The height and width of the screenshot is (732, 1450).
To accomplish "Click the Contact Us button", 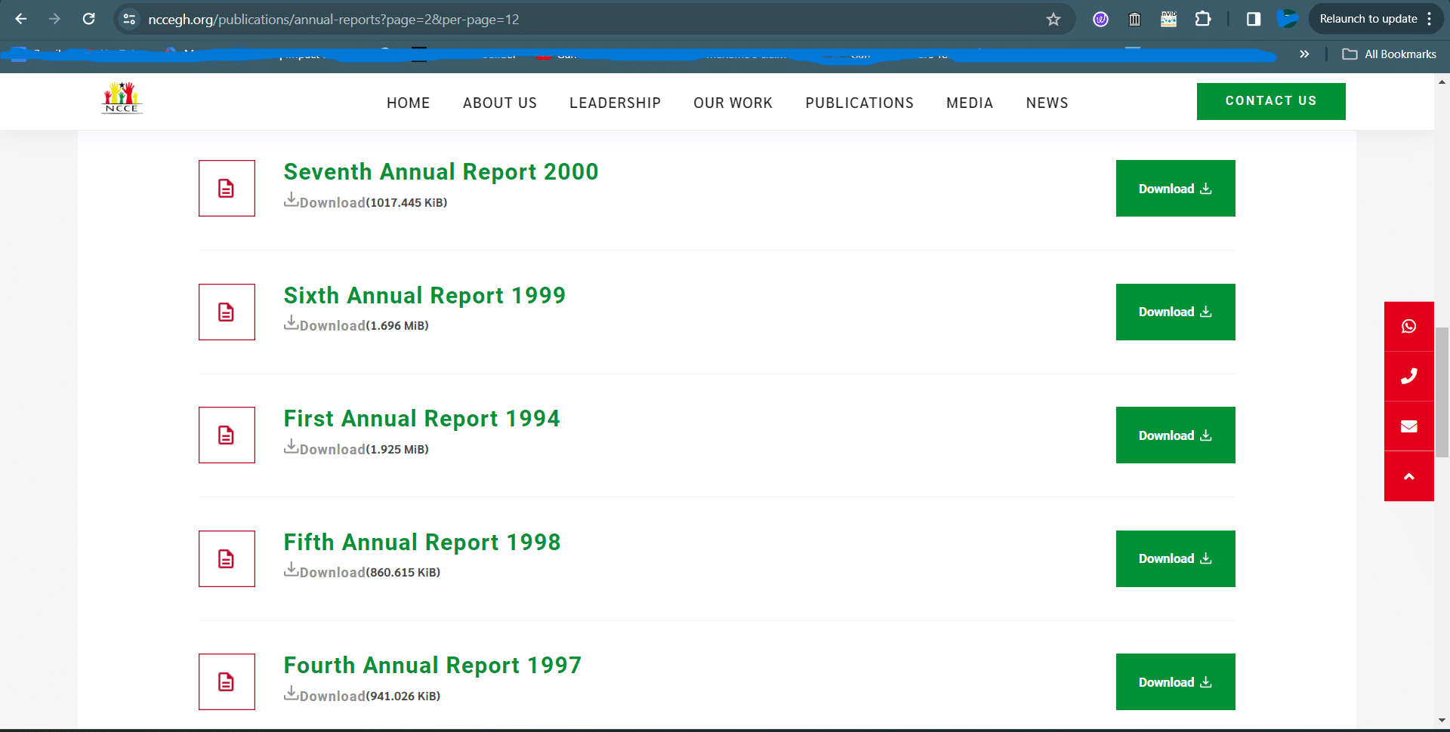I will pyautogui.click(x=1270, y=101).
